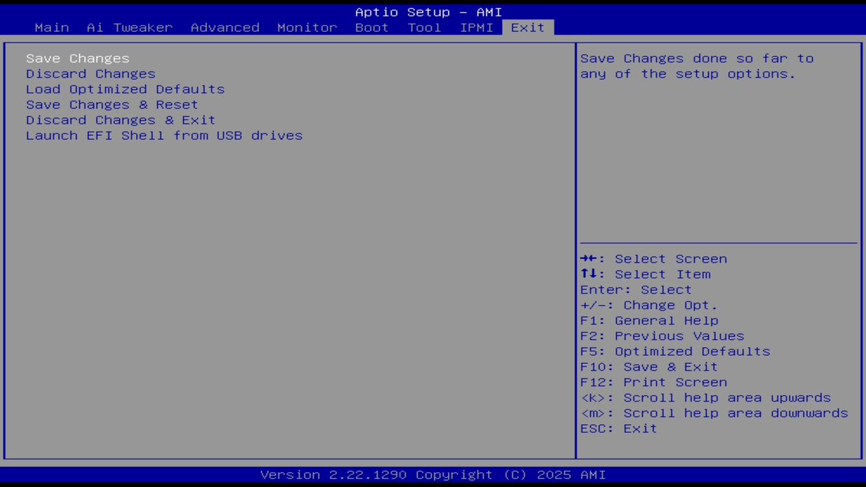Click the F10: Save & Exit legend entry

pyautogui.click(x=648, y=366)
